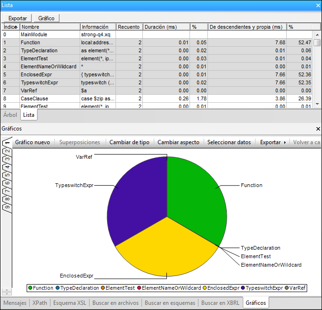Open the Buscar en XBRL tab

coord(220,302)
